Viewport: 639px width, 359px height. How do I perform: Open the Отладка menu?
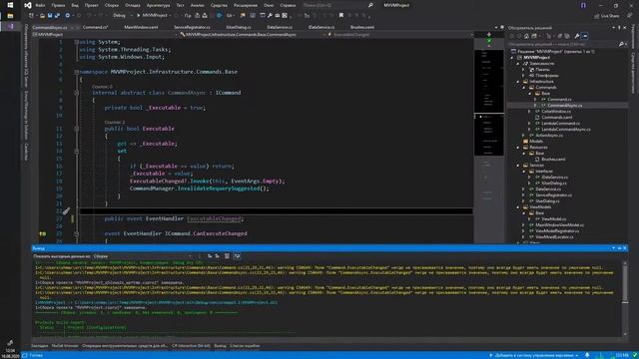[x=132, y=5]
